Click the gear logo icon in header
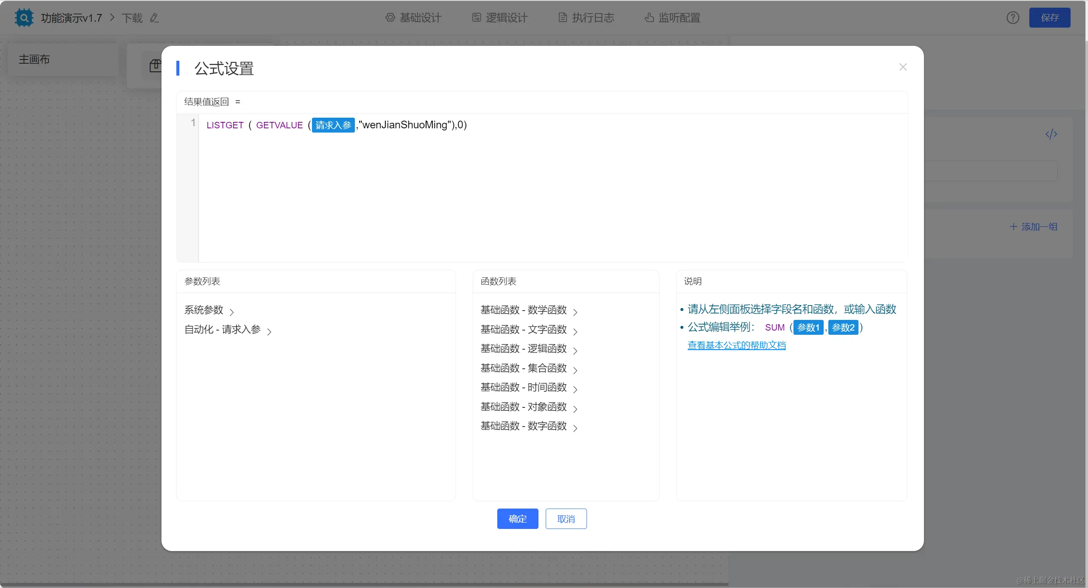This screenshot has height=588, width=1088. pyautogui.click(x=24, y=18)
